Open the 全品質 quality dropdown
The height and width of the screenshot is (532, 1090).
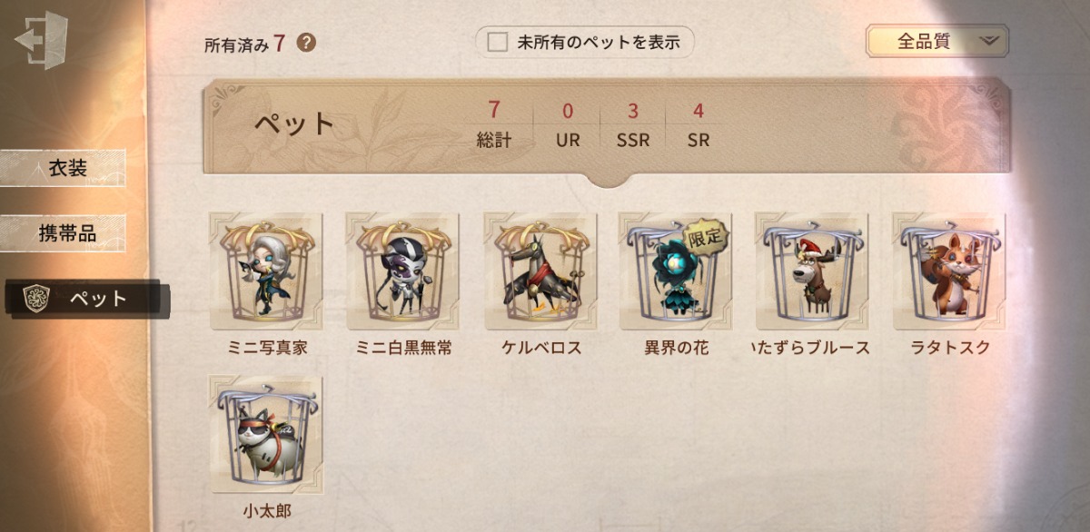(x=937, y=41)
